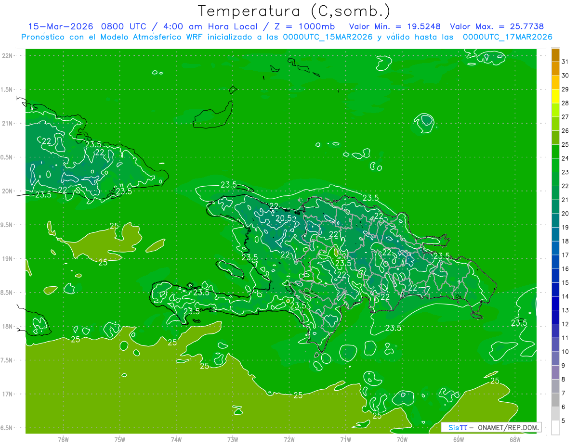The image size is (578, 446).
Task: Click the colorbar value '31'
Action: coord(565,62)
